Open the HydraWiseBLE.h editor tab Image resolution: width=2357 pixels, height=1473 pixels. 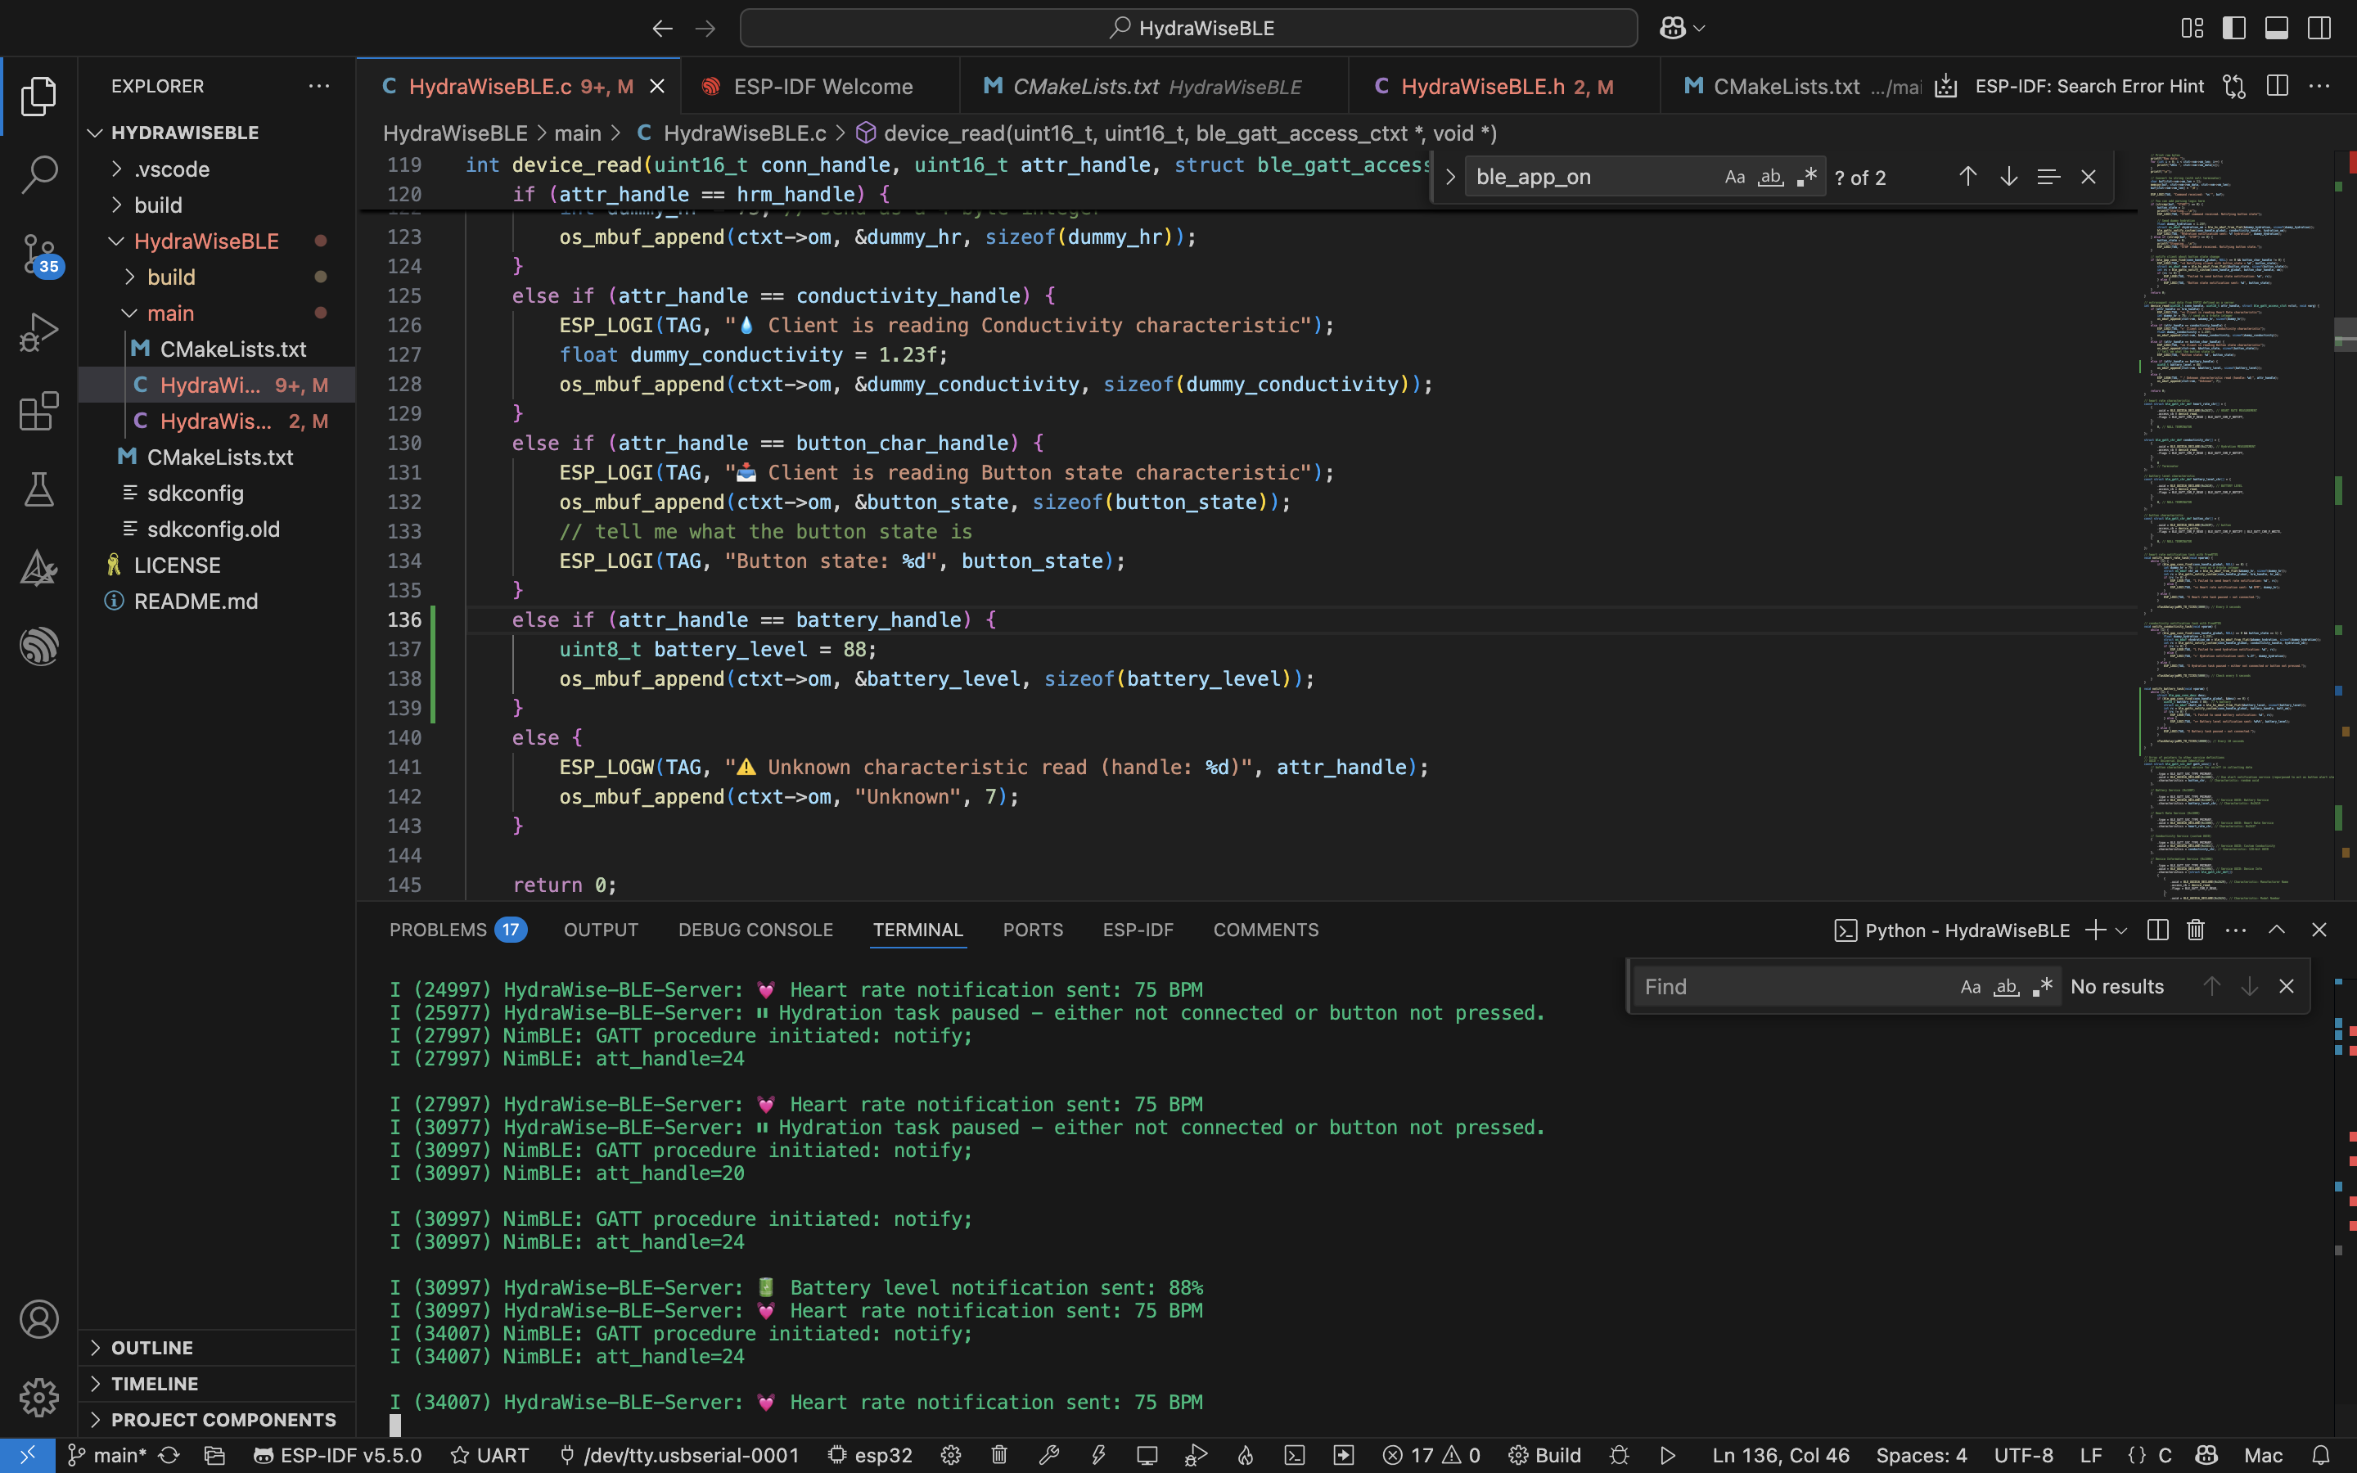coord(1482,87)
